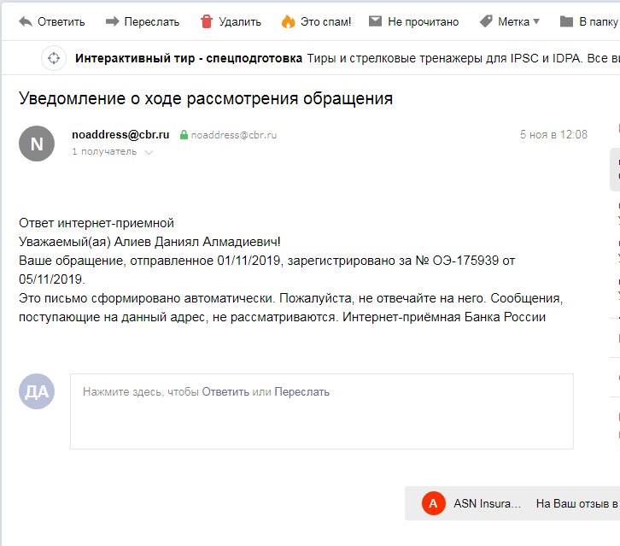Image resolution: width=620 pixels, height=546 pixels.
Task: Click the Forward arrow icon
Action: 112,21
